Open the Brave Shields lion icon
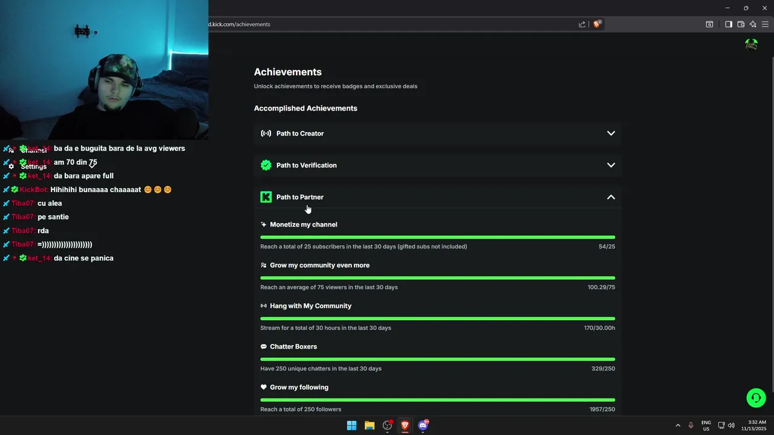Image resolution: width=774 pixels, height=435 pixels. [x=597, y=24]
